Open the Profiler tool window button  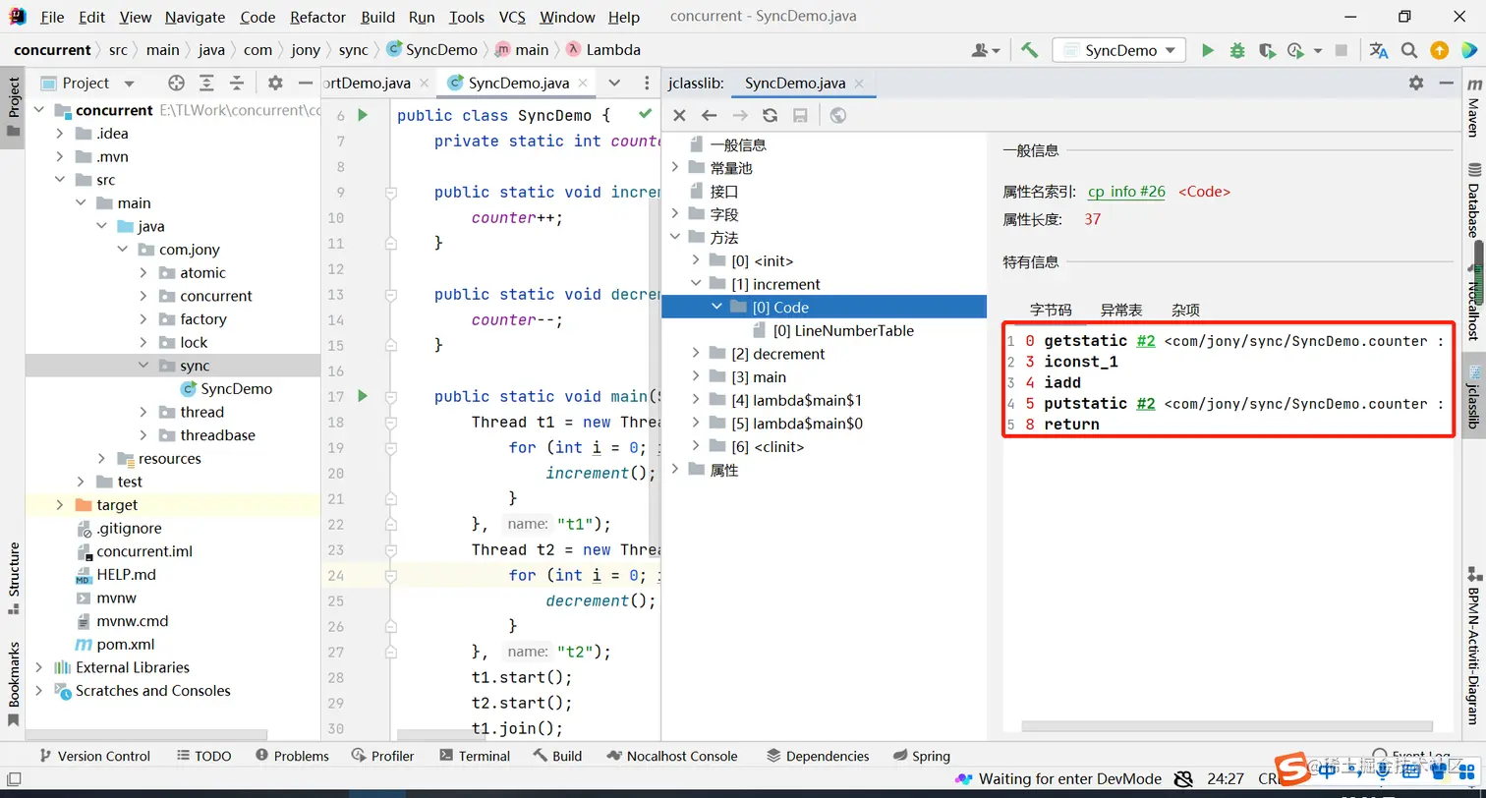click(382, 756)
